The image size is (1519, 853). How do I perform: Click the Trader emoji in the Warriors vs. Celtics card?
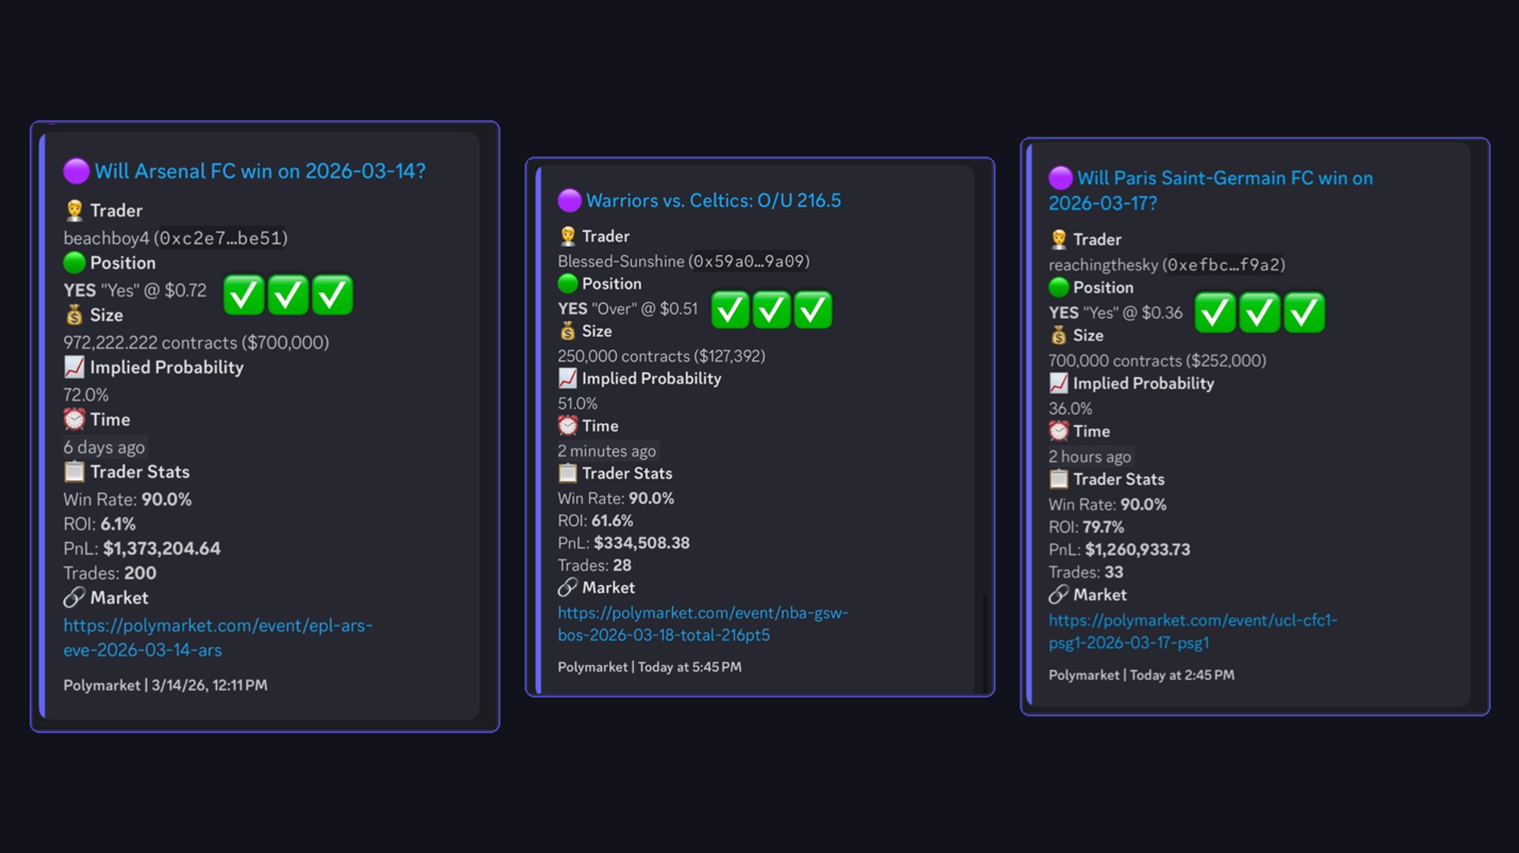(568, 236)
